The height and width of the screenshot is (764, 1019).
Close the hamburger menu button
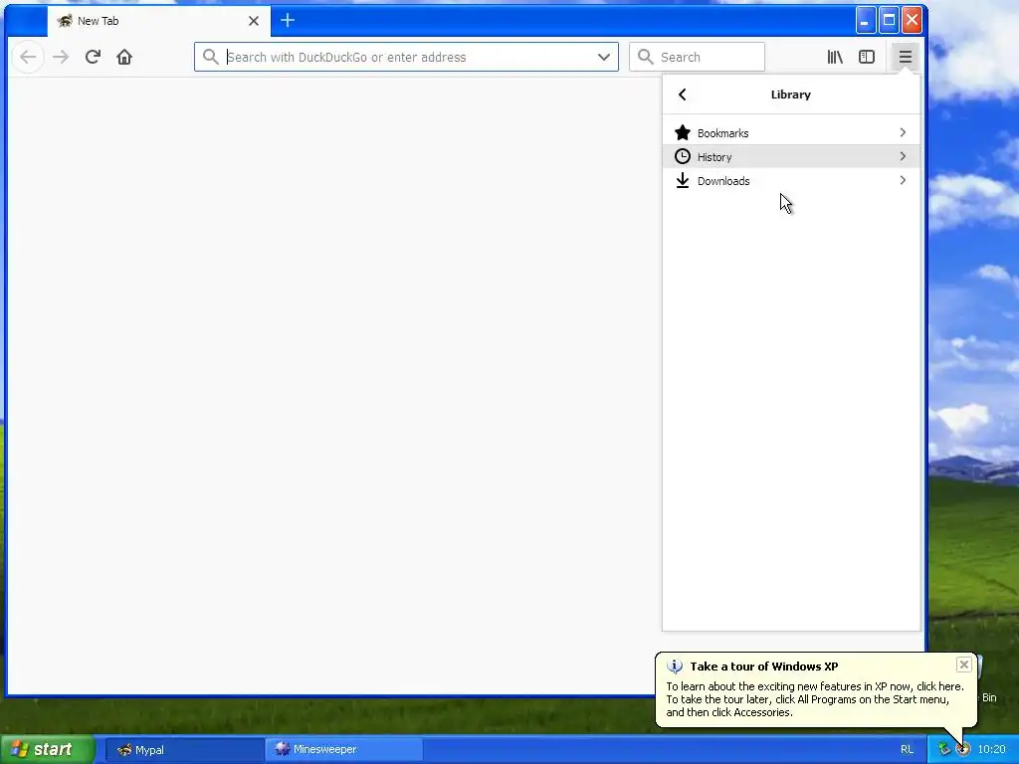pyautogui.click(x=906, y=57)
